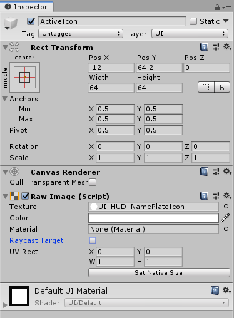The width and height of the screenshot is (234, 318).
Task: Click the Pos Y field showing 64.2
Action: point(159,68)
